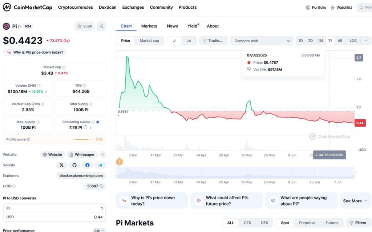This screenshot has width=372, height=232.
Task: Click the Pi coin logo
Action: (6, 26)
